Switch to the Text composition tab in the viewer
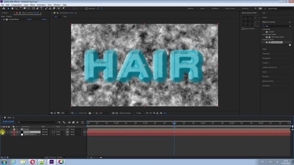This screenshot has height=165, width=294. pyautogui.click(x=65, y=16)
